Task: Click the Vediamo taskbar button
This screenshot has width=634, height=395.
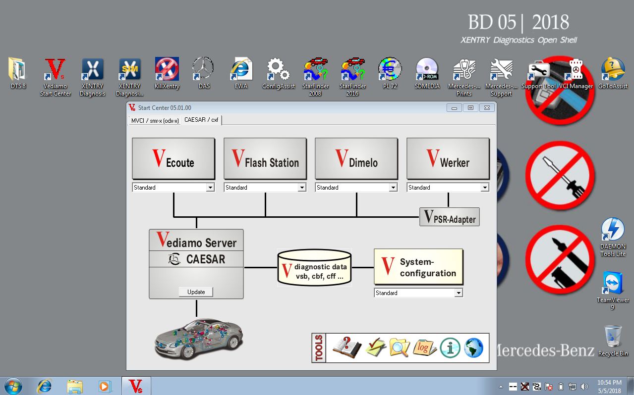Action: 136,386
